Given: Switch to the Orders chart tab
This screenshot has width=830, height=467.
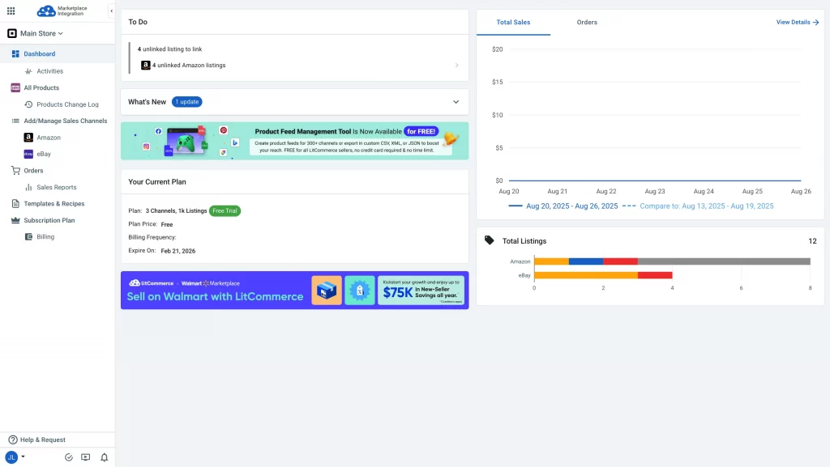Looking at the screenshot, I should click(587, 22).
